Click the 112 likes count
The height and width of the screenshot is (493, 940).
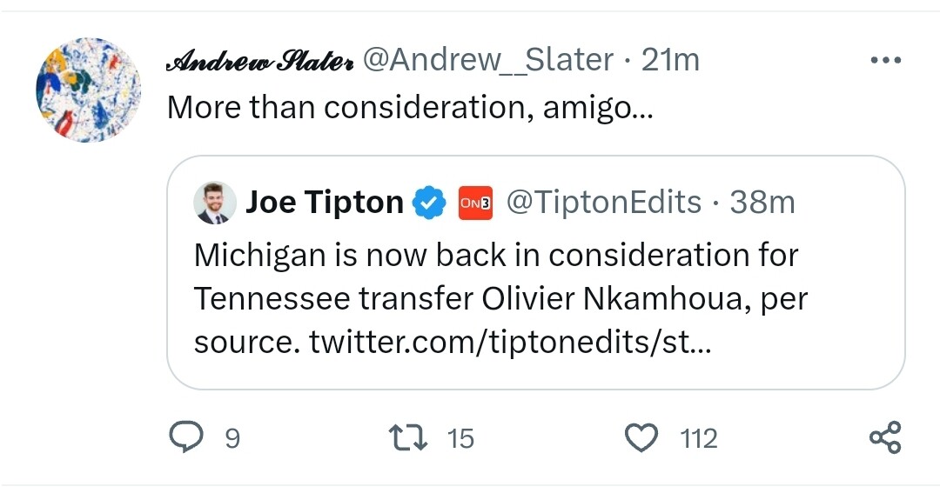[699, 438]
